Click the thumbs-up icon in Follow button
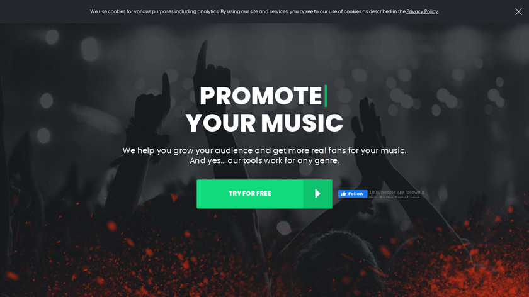 [x=343, y=194]
